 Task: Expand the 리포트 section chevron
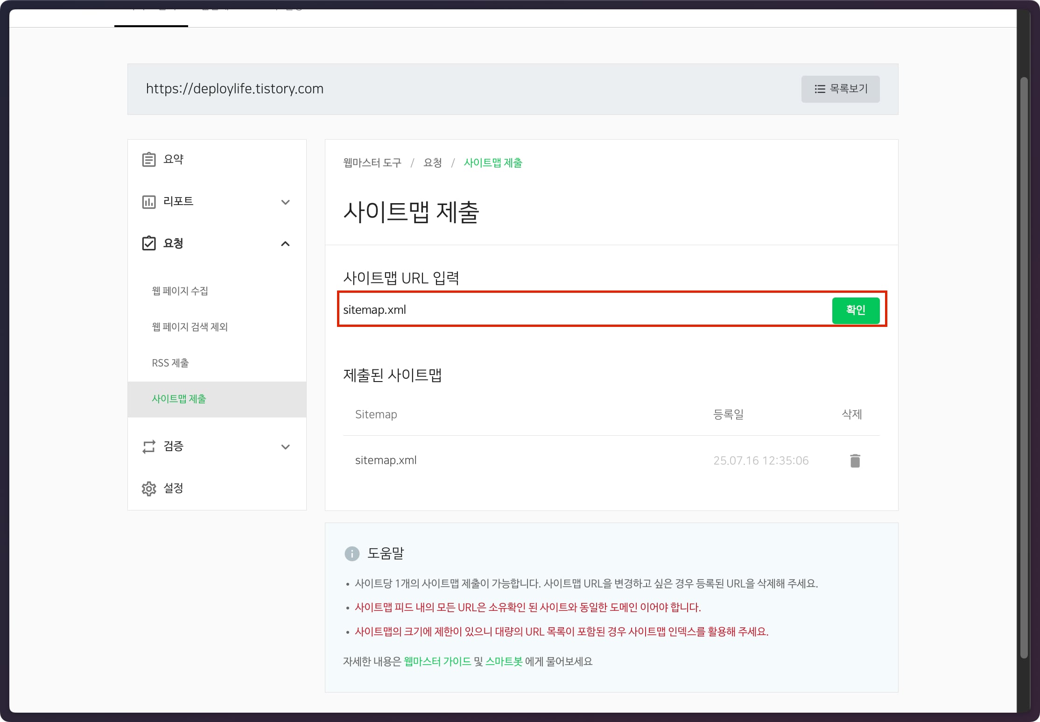(x=285, y=202)
